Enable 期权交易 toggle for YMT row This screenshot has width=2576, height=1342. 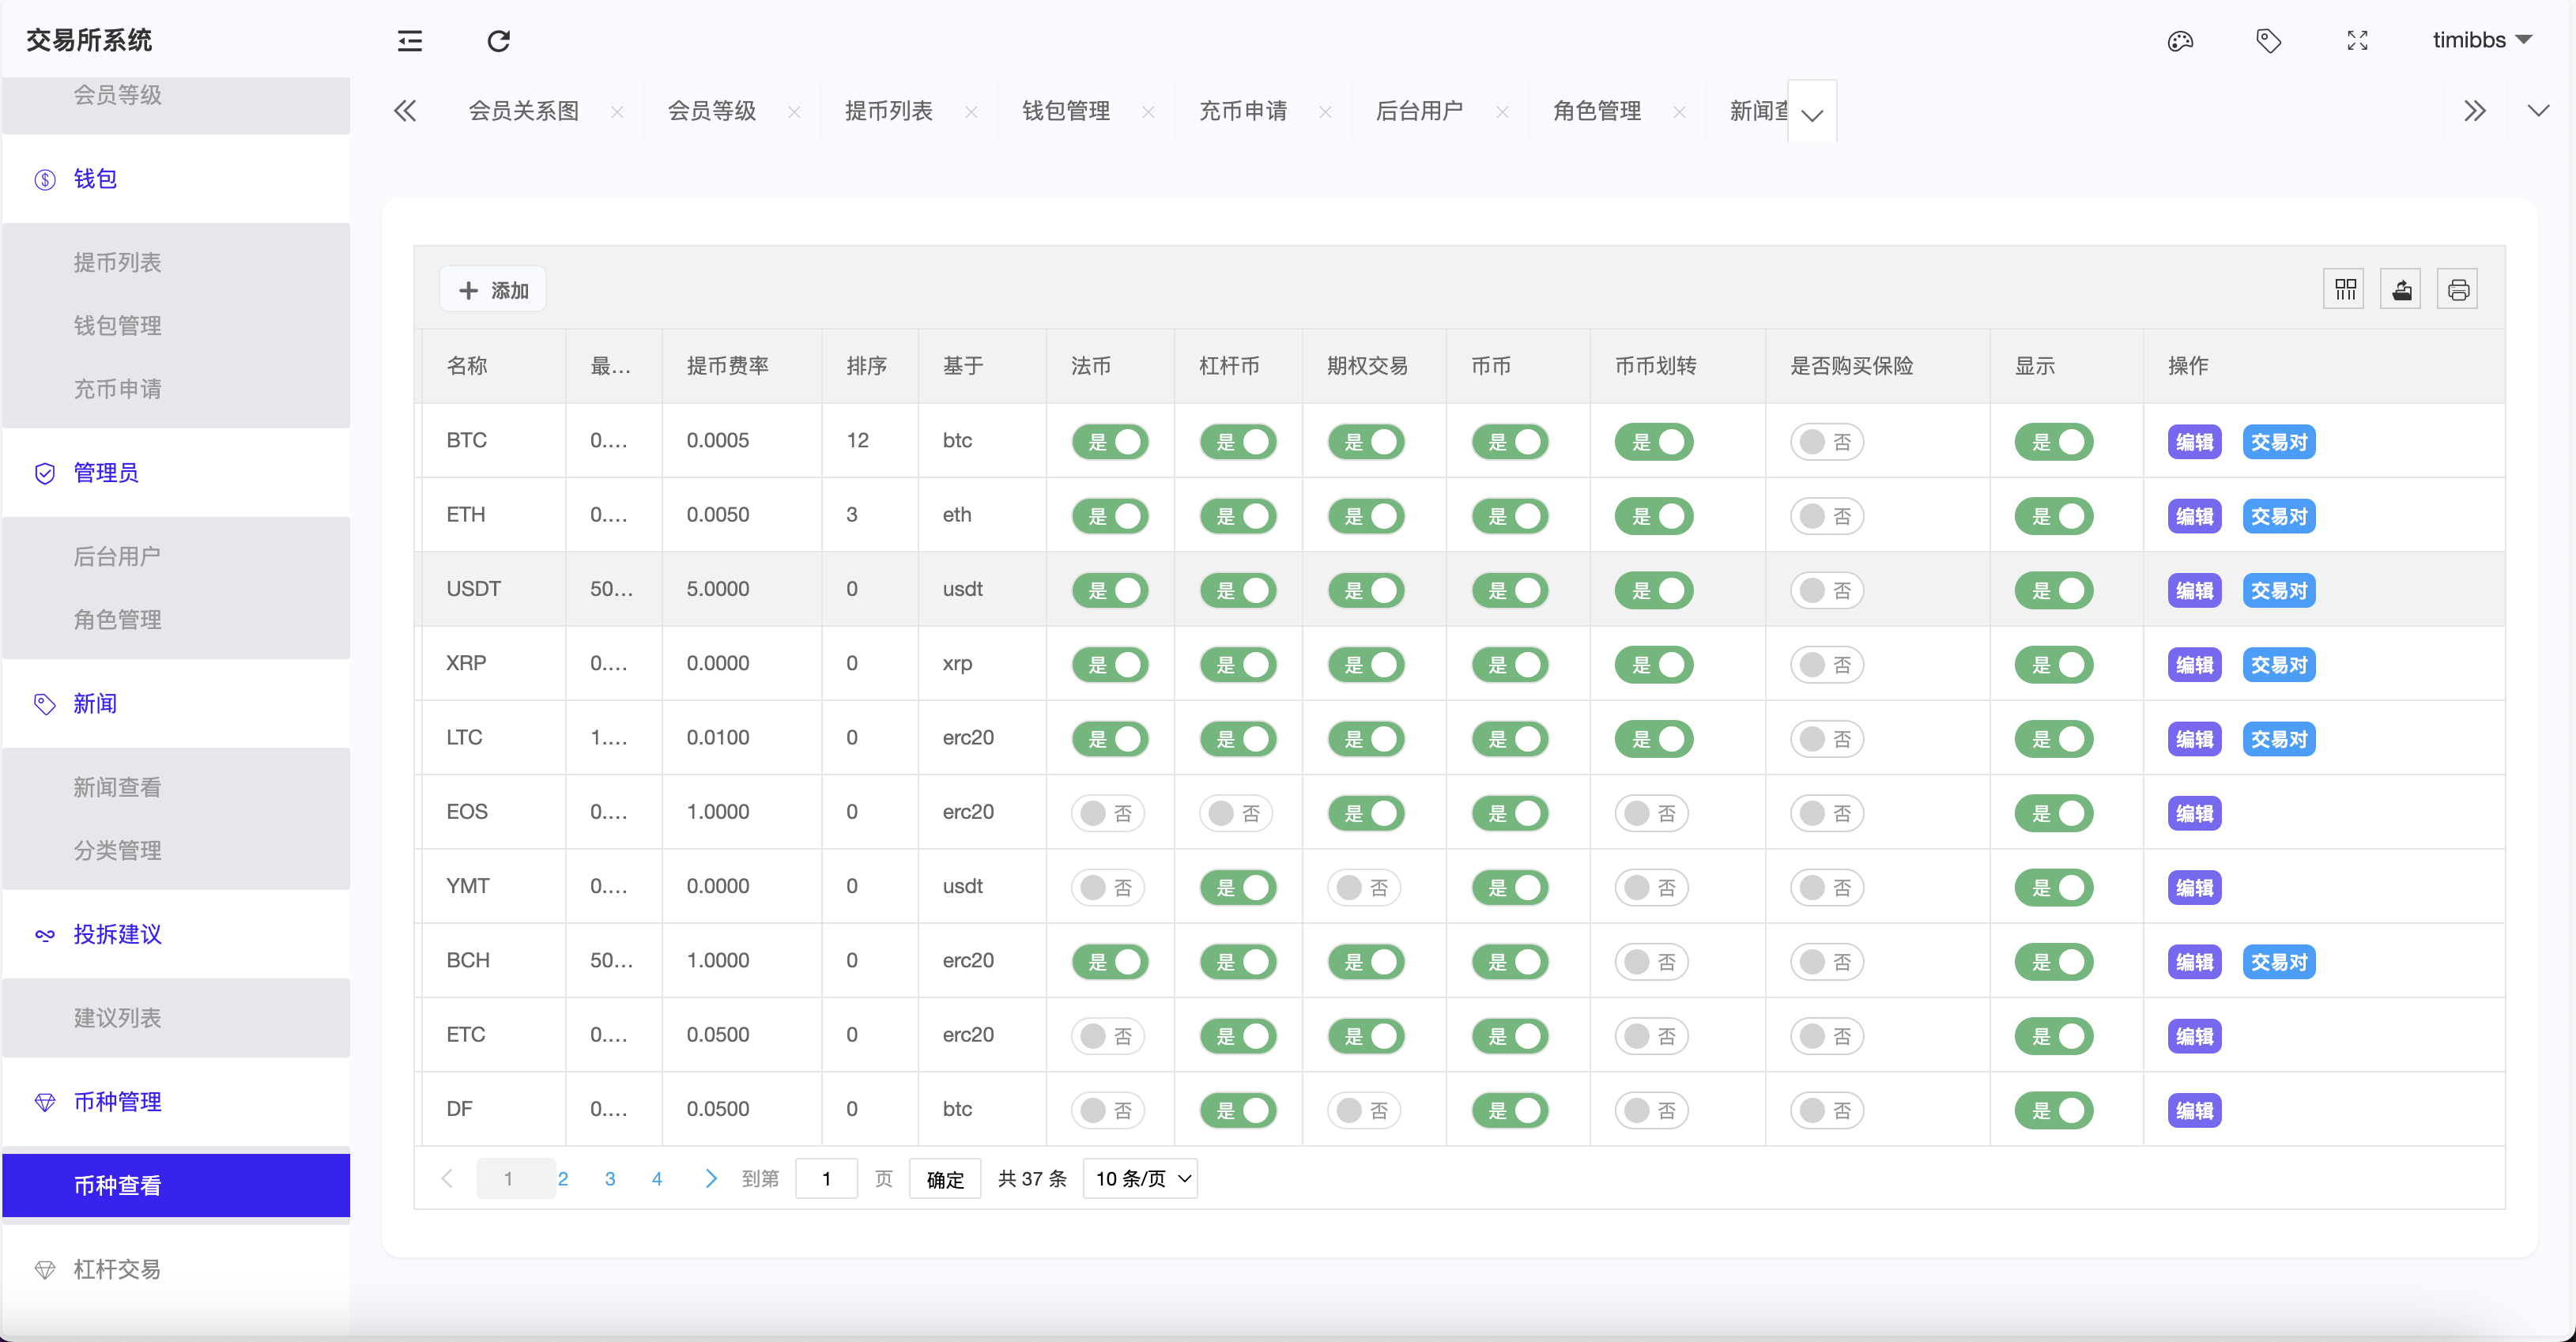click(1366, 887)
